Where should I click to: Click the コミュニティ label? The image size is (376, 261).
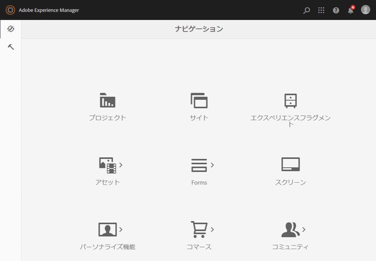(x=290, y=247)
